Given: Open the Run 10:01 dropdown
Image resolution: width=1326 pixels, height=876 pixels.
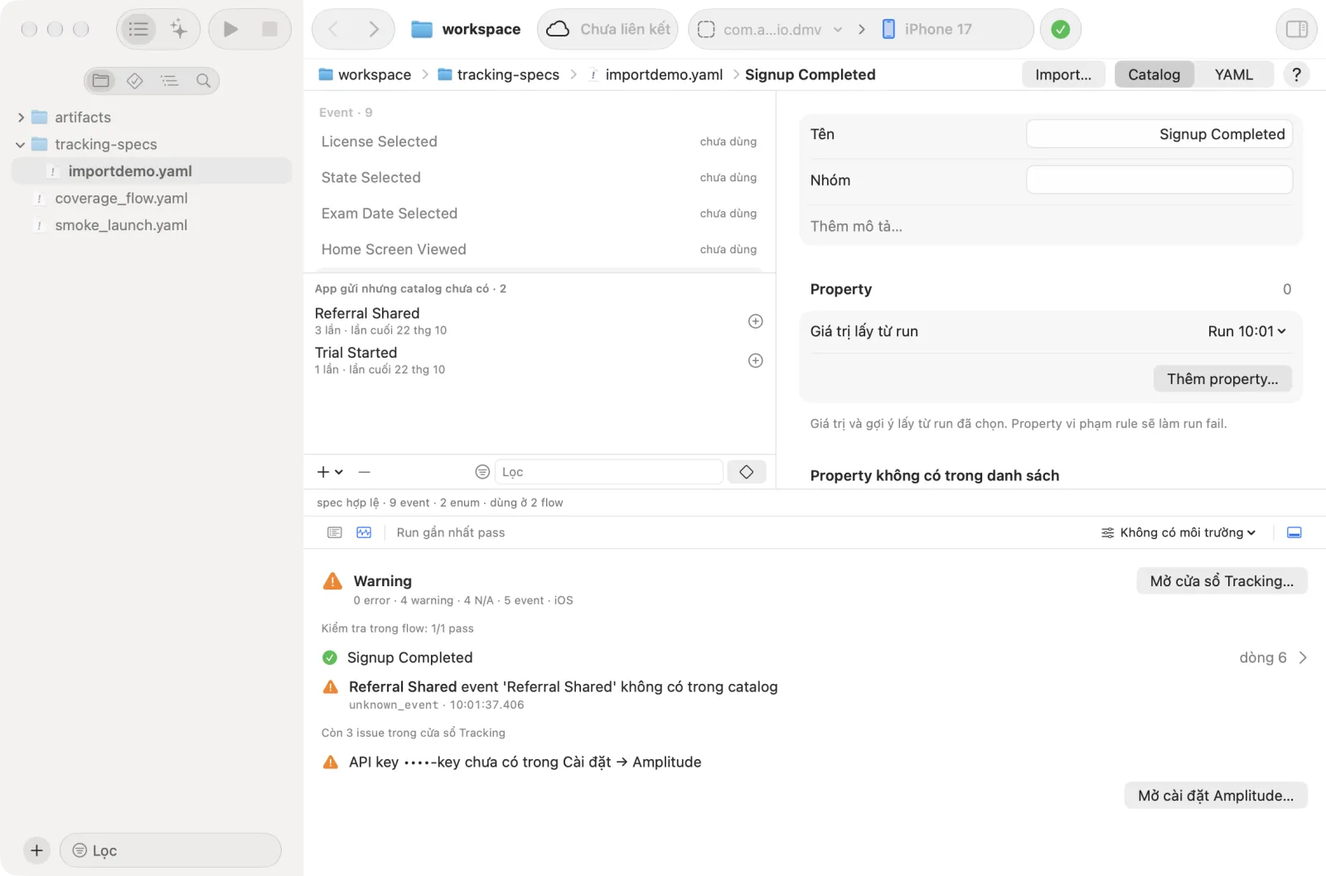Looking at the screenshot, I should (x=1246, y=331).
